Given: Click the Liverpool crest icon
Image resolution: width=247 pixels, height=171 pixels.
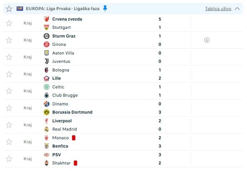Looking at the screenshot, I should [47, 121].
